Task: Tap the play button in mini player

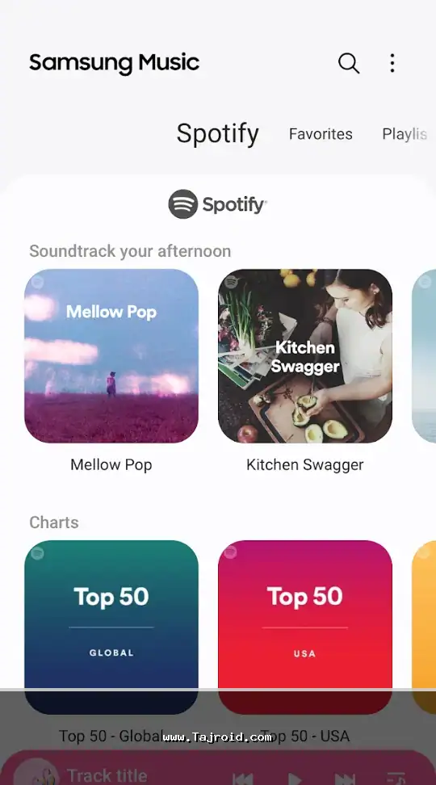Action: (x=294, y=779)
